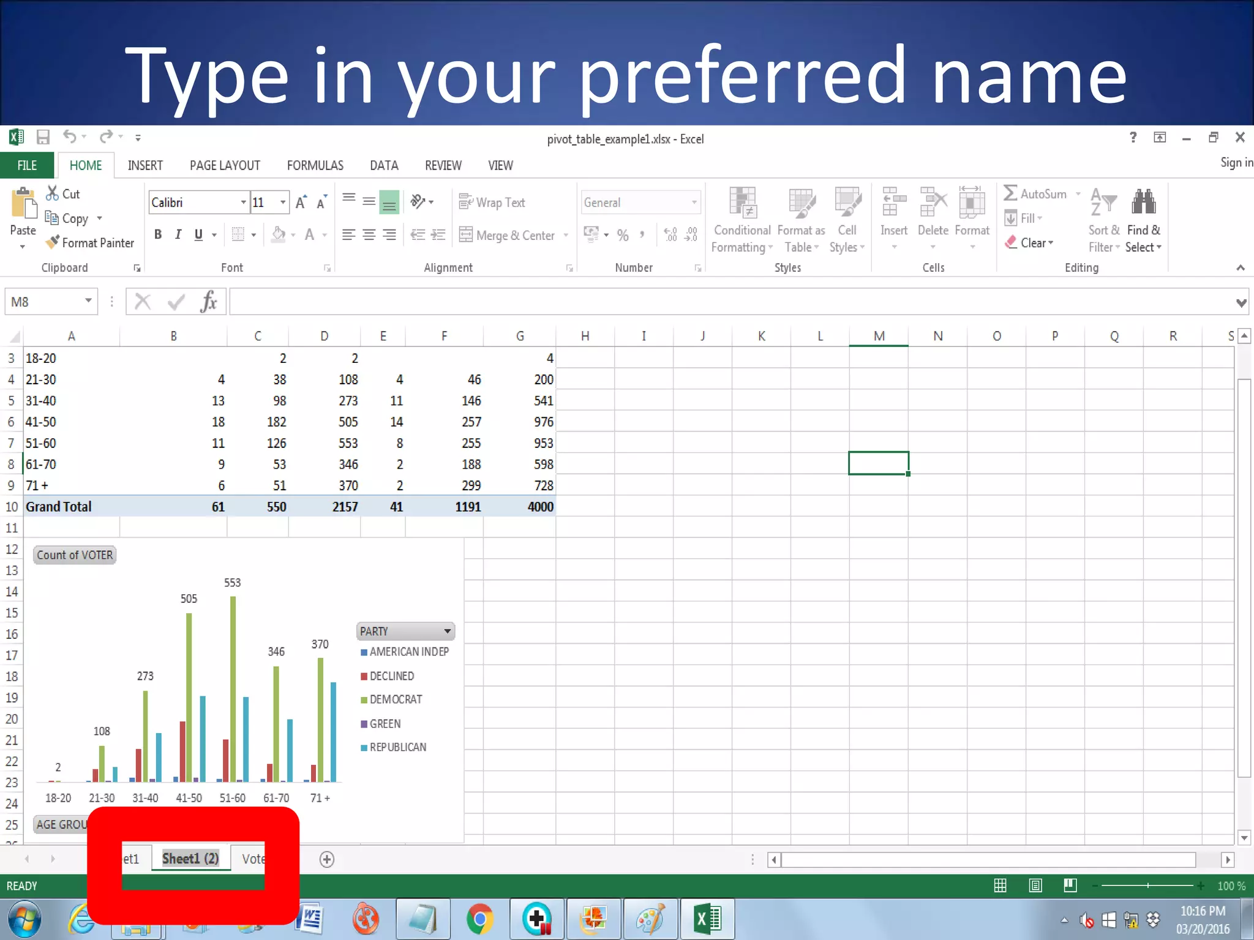Toggle align text right
The image size is (1254, 940).
pos(389,234)
